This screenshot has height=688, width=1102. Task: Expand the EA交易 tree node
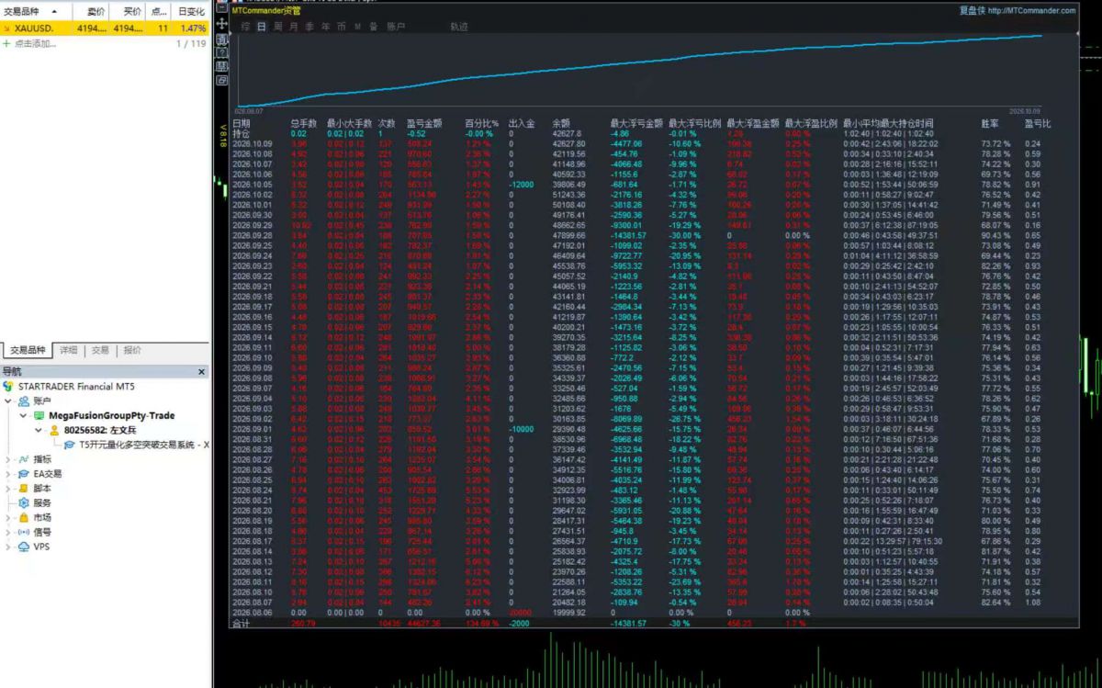click(x=9, y=474)
